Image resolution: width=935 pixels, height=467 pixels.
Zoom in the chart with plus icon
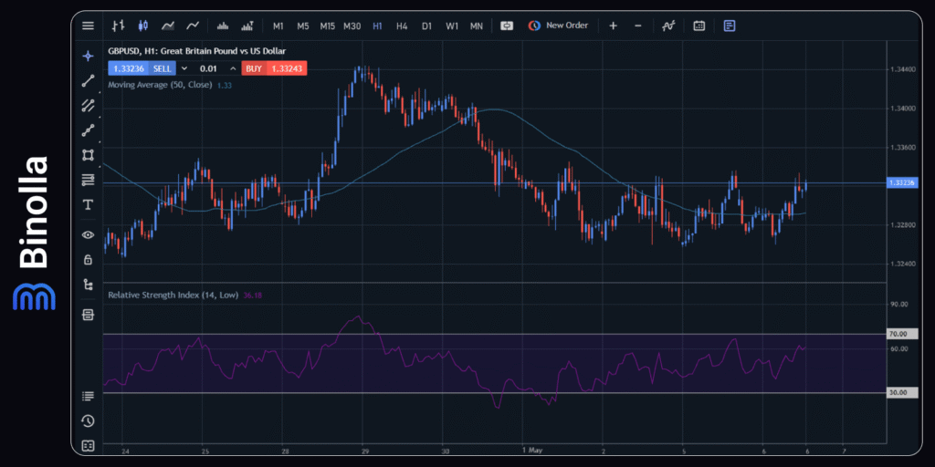[x=613, y=26]
